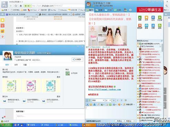Open the emoji smiley picker
The image size is (170, 127).
coord(91,105)
